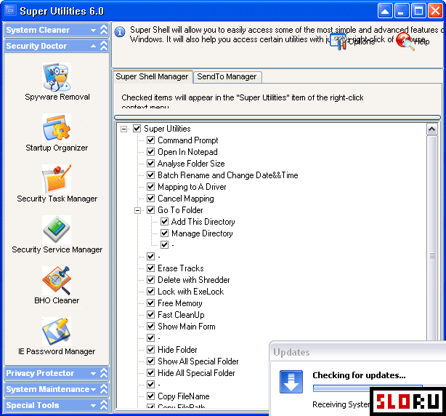Click double chevron beside System Maintenance
446x416 pixels.
[104, 389]
